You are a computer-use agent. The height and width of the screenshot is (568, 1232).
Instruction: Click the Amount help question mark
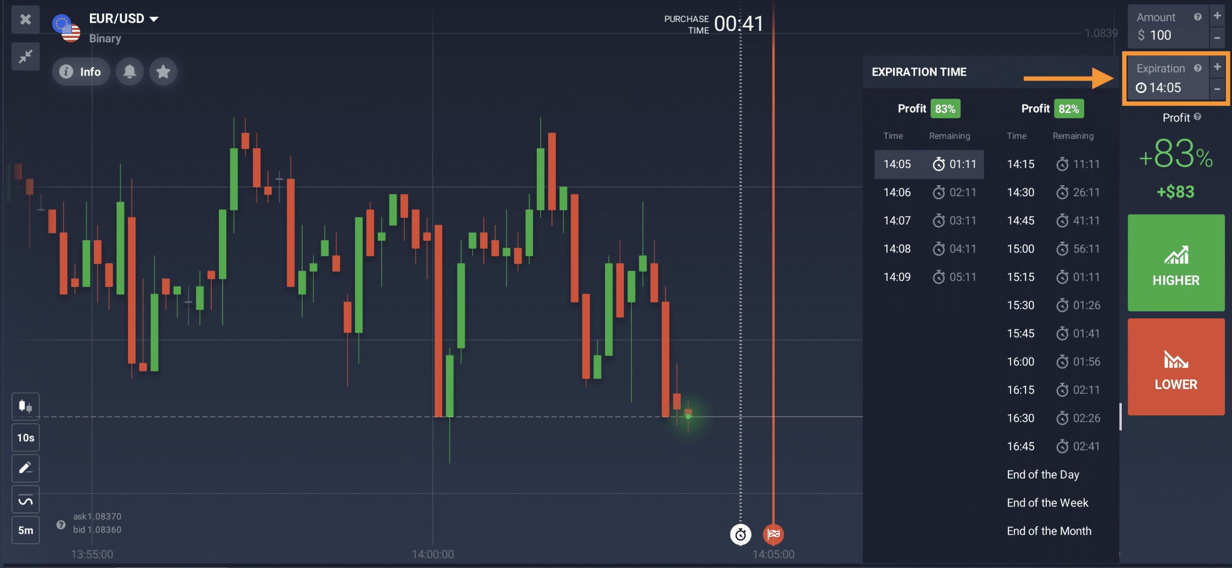(1197, 17)
